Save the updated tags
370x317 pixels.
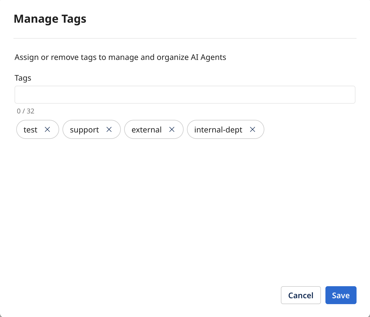click(x=341, y=295)
